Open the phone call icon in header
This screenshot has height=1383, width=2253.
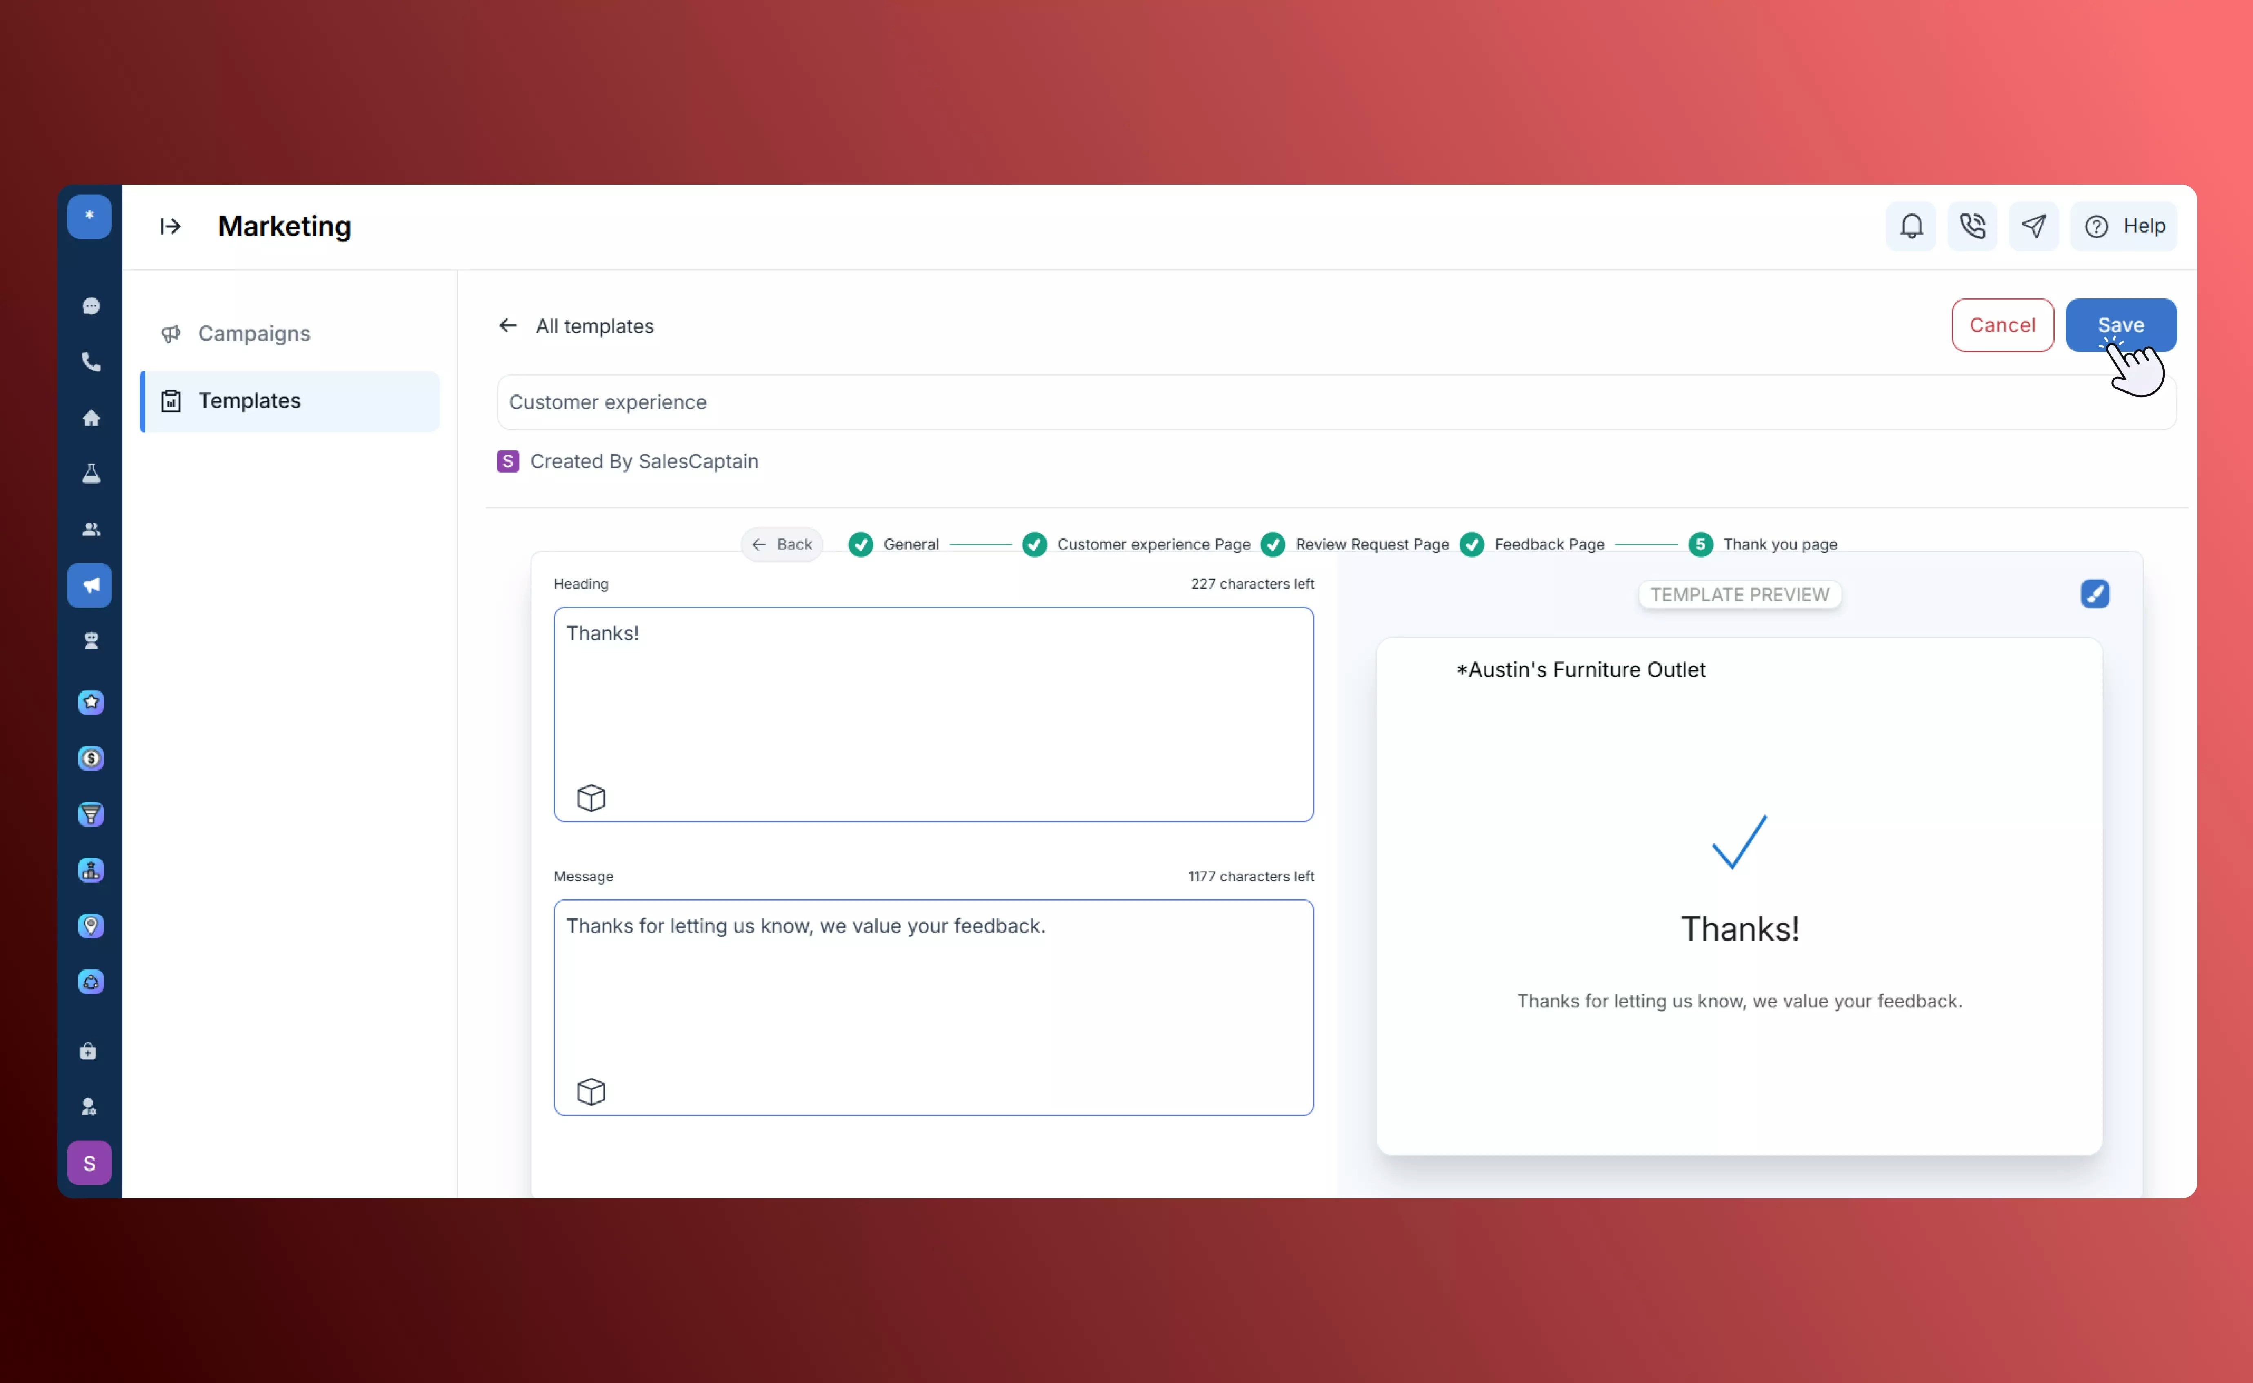(1972, 226)
